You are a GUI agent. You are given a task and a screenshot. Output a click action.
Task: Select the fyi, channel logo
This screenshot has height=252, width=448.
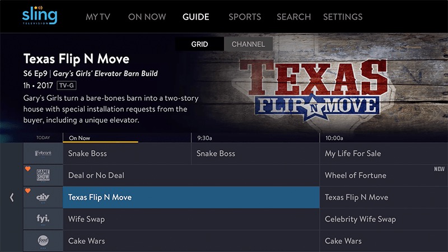click(x=43, y=219)
